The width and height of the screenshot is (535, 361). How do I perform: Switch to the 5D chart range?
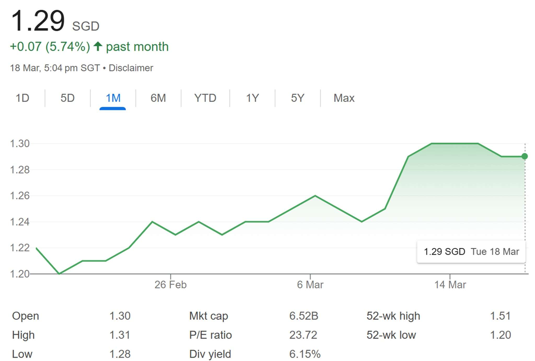tap(67, 98)
